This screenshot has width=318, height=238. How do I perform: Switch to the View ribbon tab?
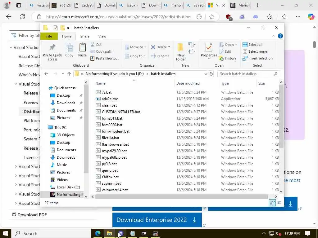point(102,36)
